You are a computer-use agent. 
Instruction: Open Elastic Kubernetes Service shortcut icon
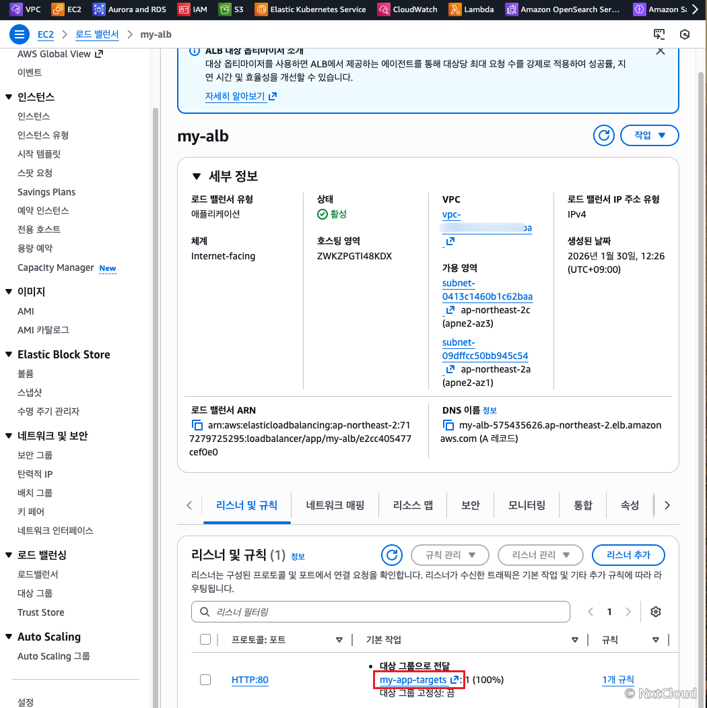tap(261, 9)
